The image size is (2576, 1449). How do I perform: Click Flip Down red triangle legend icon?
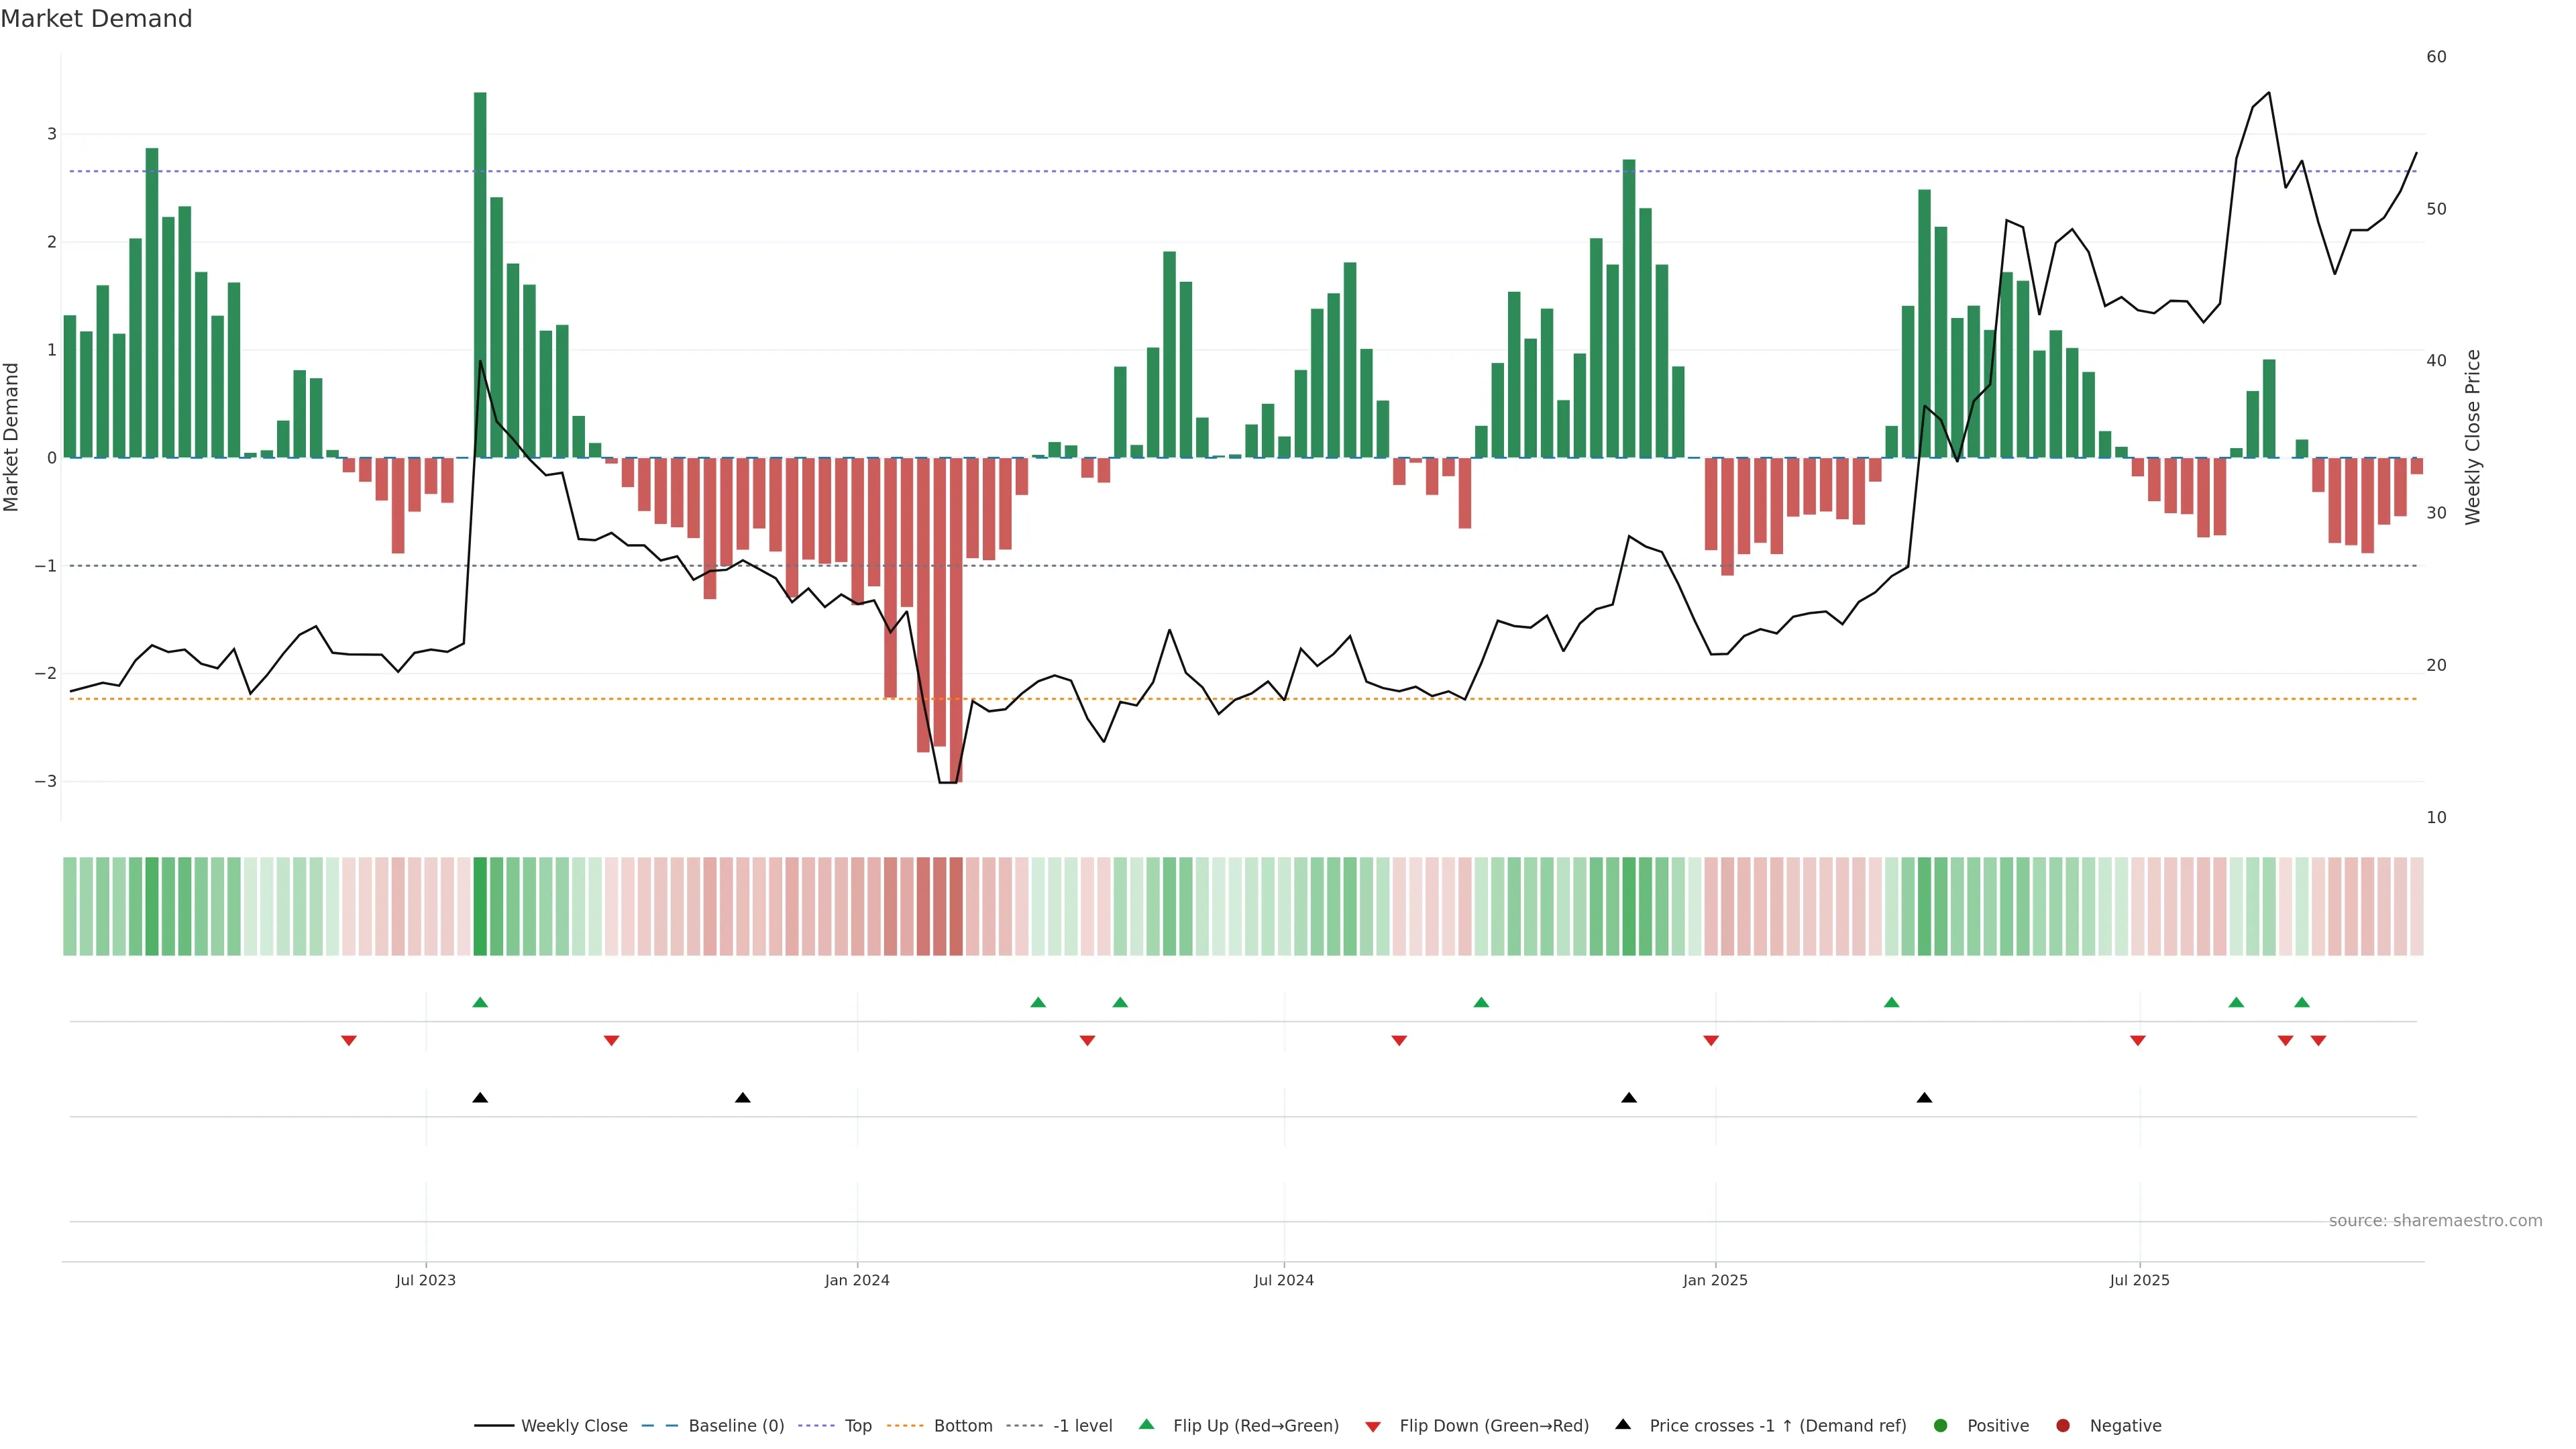click(x=1373, y=1427)
